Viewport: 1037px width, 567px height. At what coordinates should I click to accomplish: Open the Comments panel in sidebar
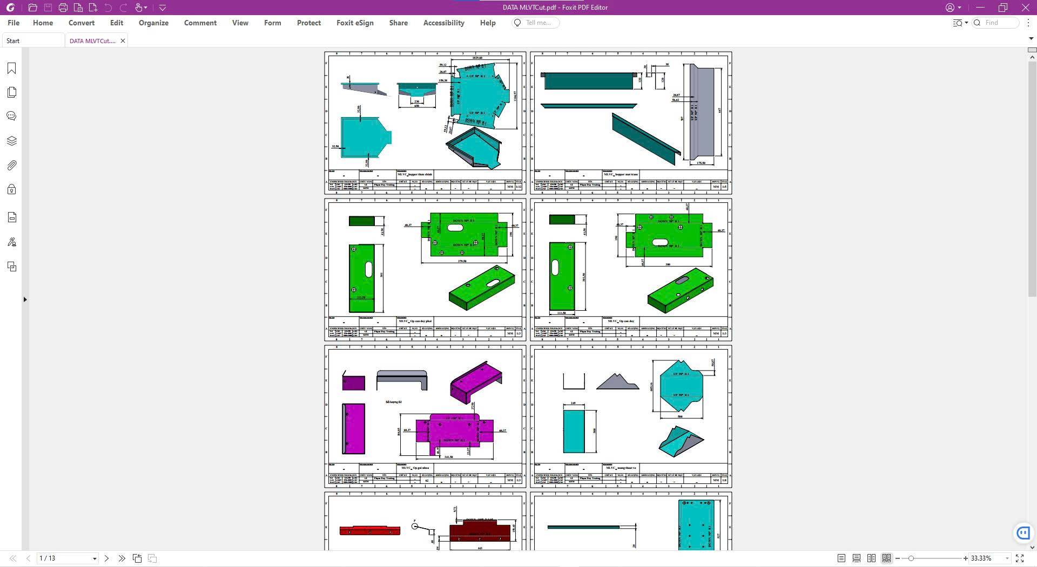11,116
